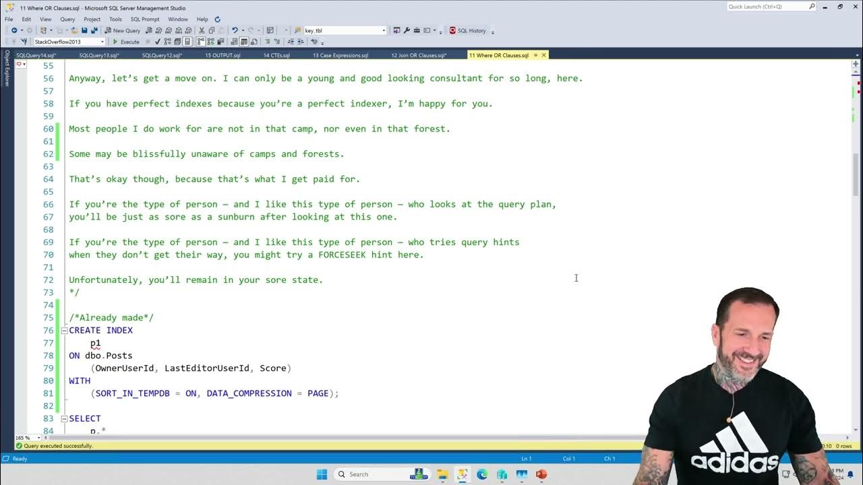Toggle Results to Grid icon
Viewport: 863px width, 485px height.
pyautogui.click(x=244, y=42)
